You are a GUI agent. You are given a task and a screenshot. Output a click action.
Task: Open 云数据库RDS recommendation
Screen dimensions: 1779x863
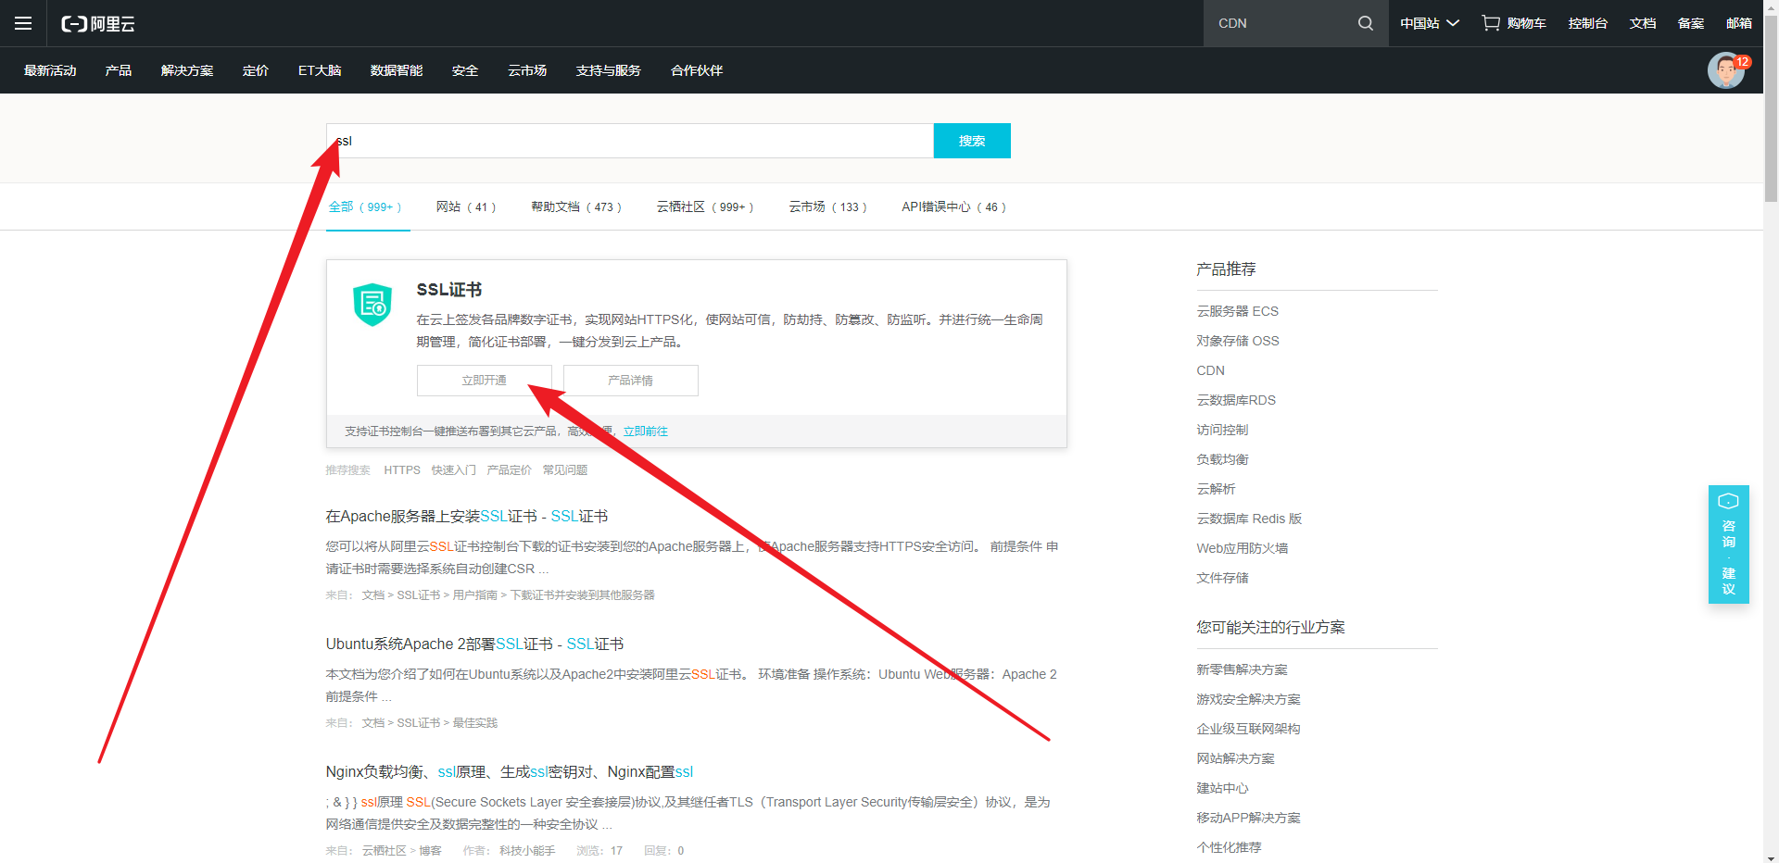(x=1236, y=400)
